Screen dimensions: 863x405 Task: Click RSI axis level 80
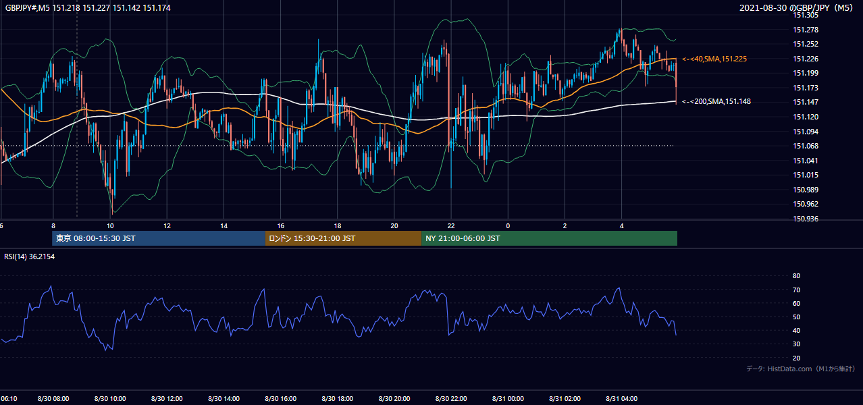(796, 276)
